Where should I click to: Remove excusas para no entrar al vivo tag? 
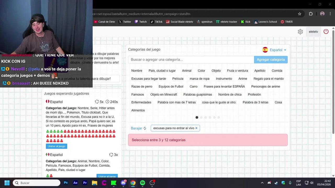point(196,128)
